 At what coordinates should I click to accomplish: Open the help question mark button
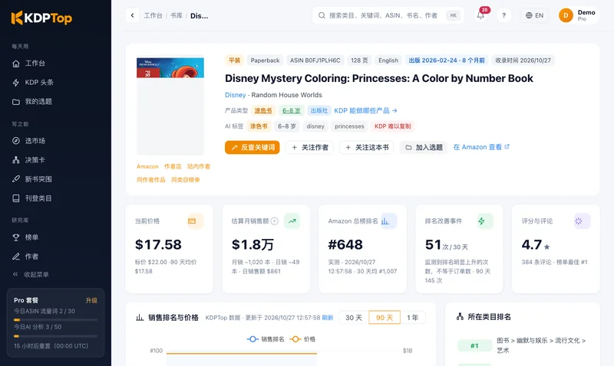click(504, 15)
